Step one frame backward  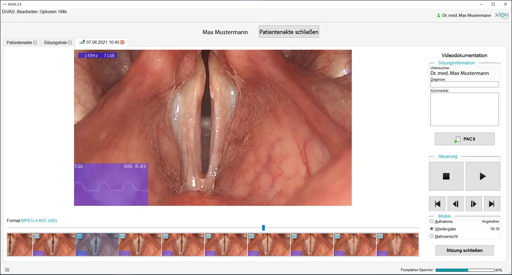click(x=455, y=204)
